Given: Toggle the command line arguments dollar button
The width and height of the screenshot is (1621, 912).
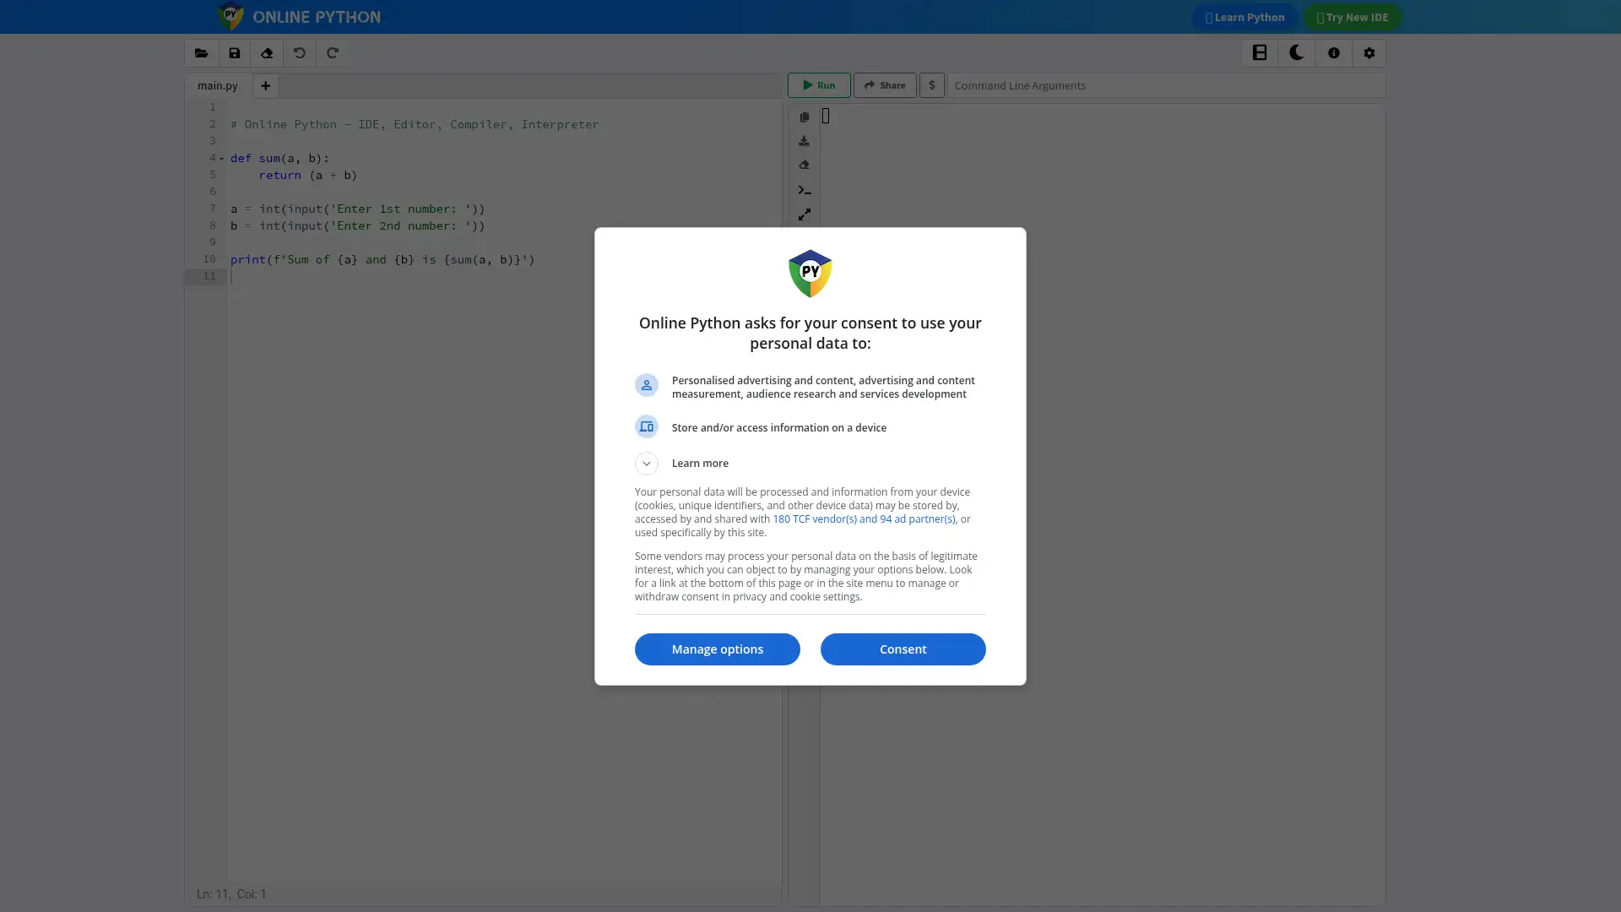Looking at the screenshot, I should (932, 85).
